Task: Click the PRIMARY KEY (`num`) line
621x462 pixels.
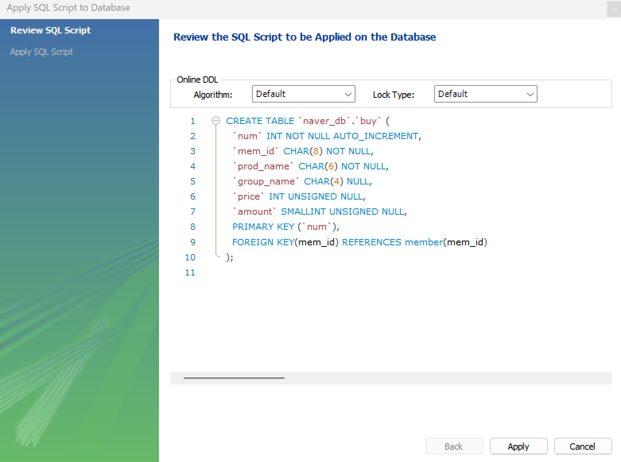Action: click(286, 227)
